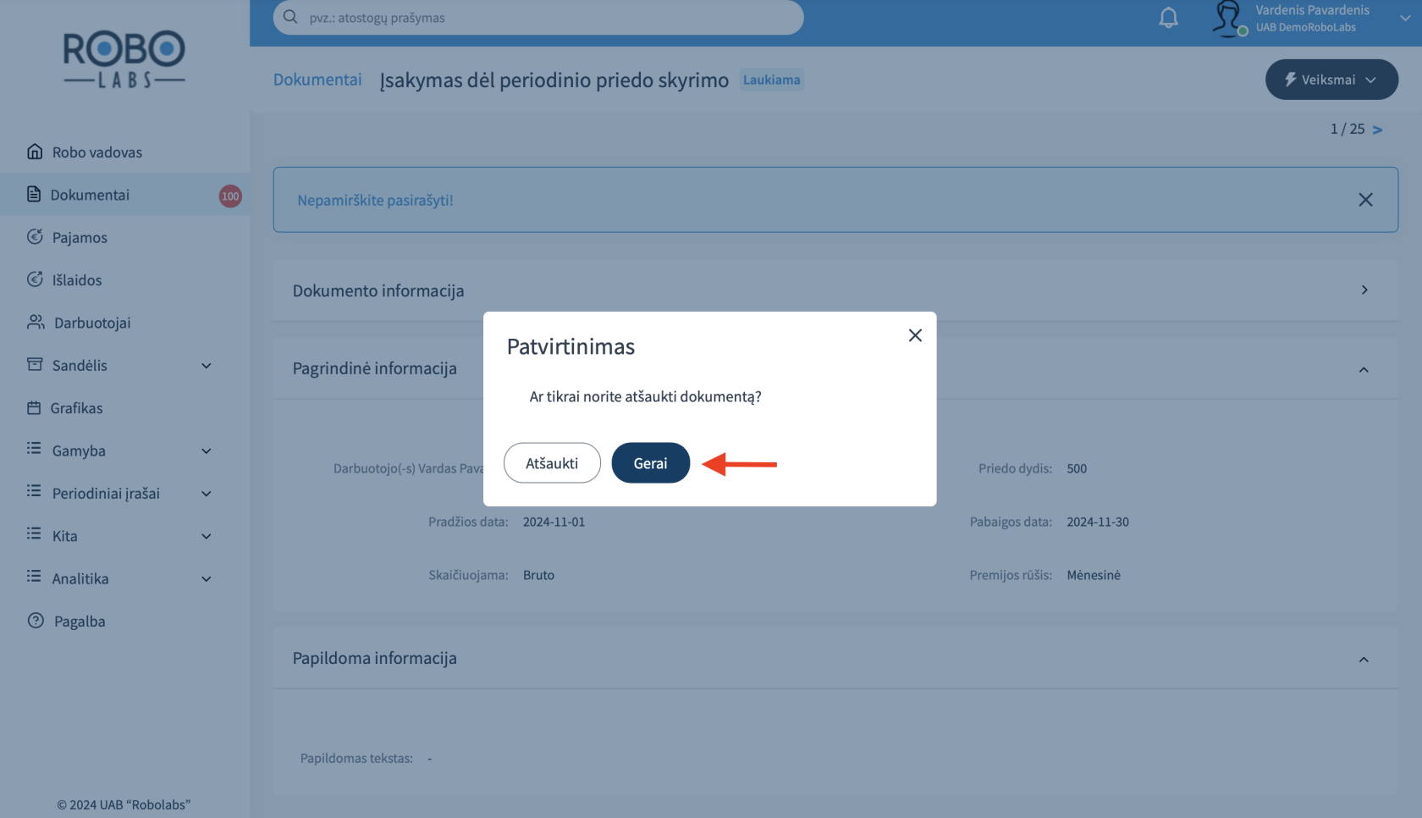Click the Pradžios data value 2024-11-01
The height and width of the screenshot is (818, 1422).
(x=554, y=522)
